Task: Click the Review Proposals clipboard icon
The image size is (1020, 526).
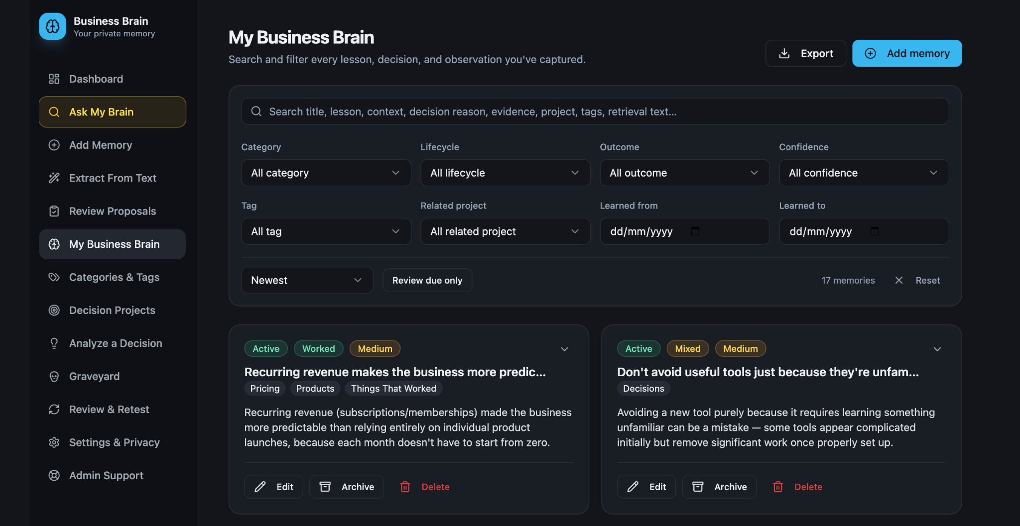Action: (54, 211)
